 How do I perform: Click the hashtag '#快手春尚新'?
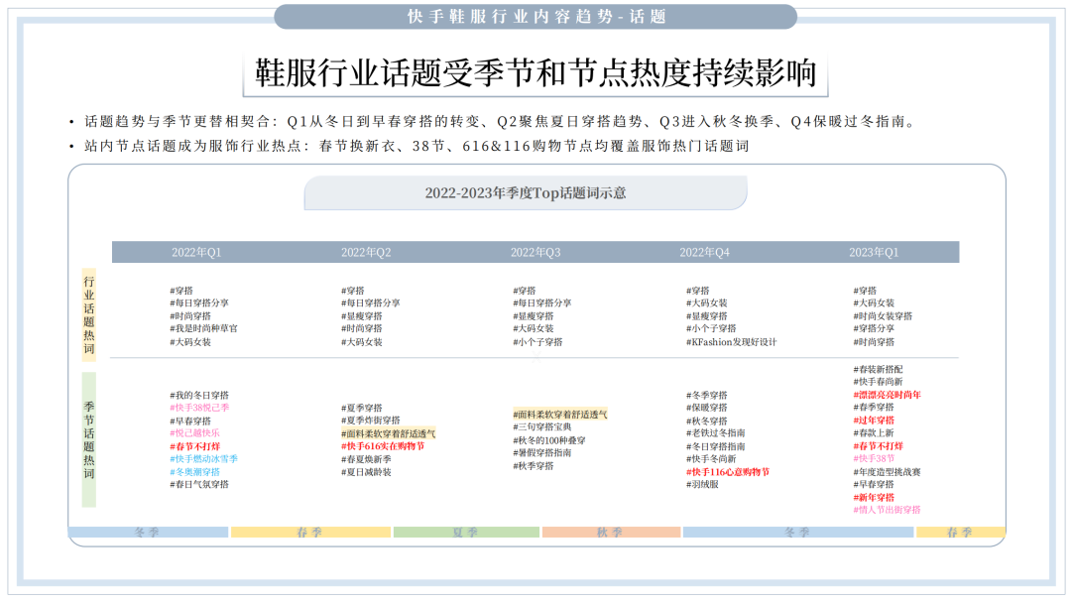[x=878, y=382]
